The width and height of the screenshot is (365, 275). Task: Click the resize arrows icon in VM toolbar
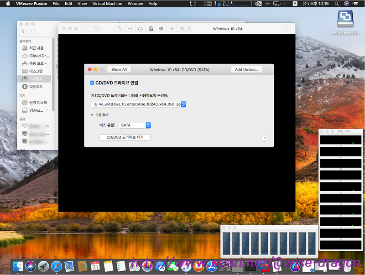coord(130,29)
